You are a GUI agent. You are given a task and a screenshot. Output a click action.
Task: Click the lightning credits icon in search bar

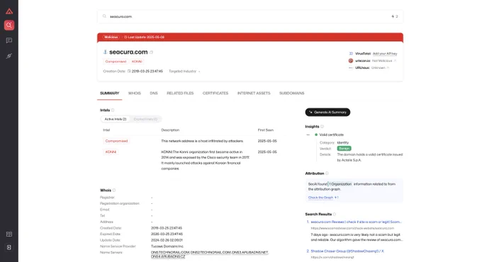393,16
